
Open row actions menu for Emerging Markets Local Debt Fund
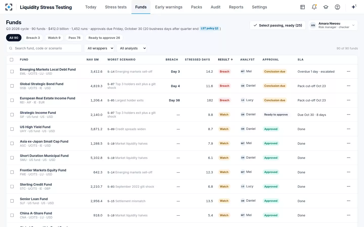(x=349, y=71)
